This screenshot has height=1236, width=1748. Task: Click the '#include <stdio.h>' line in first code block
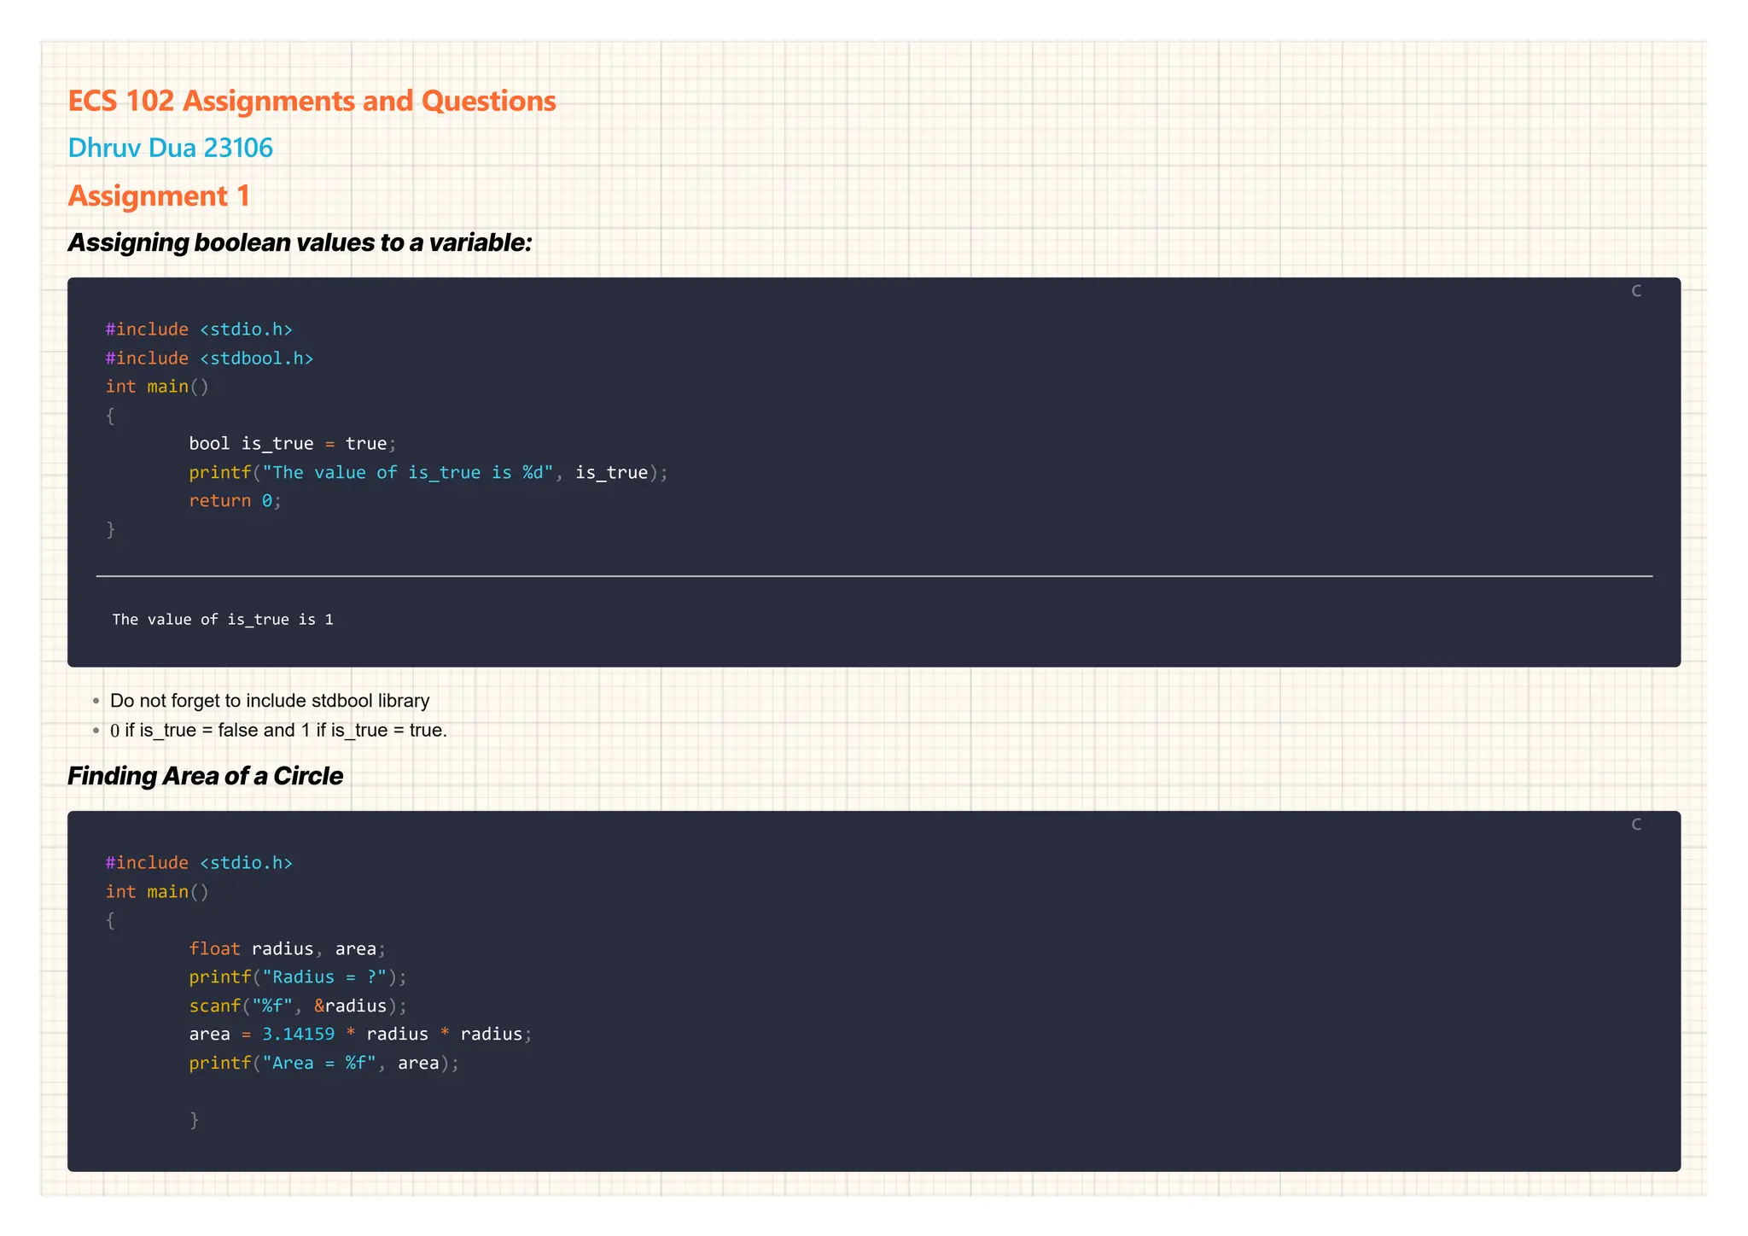click(199, 329)
